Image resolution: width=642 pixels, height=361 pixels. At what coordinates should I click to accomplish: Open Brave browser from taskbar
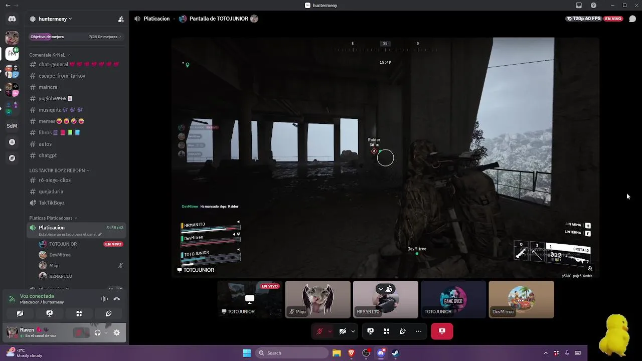pos(351,353)
